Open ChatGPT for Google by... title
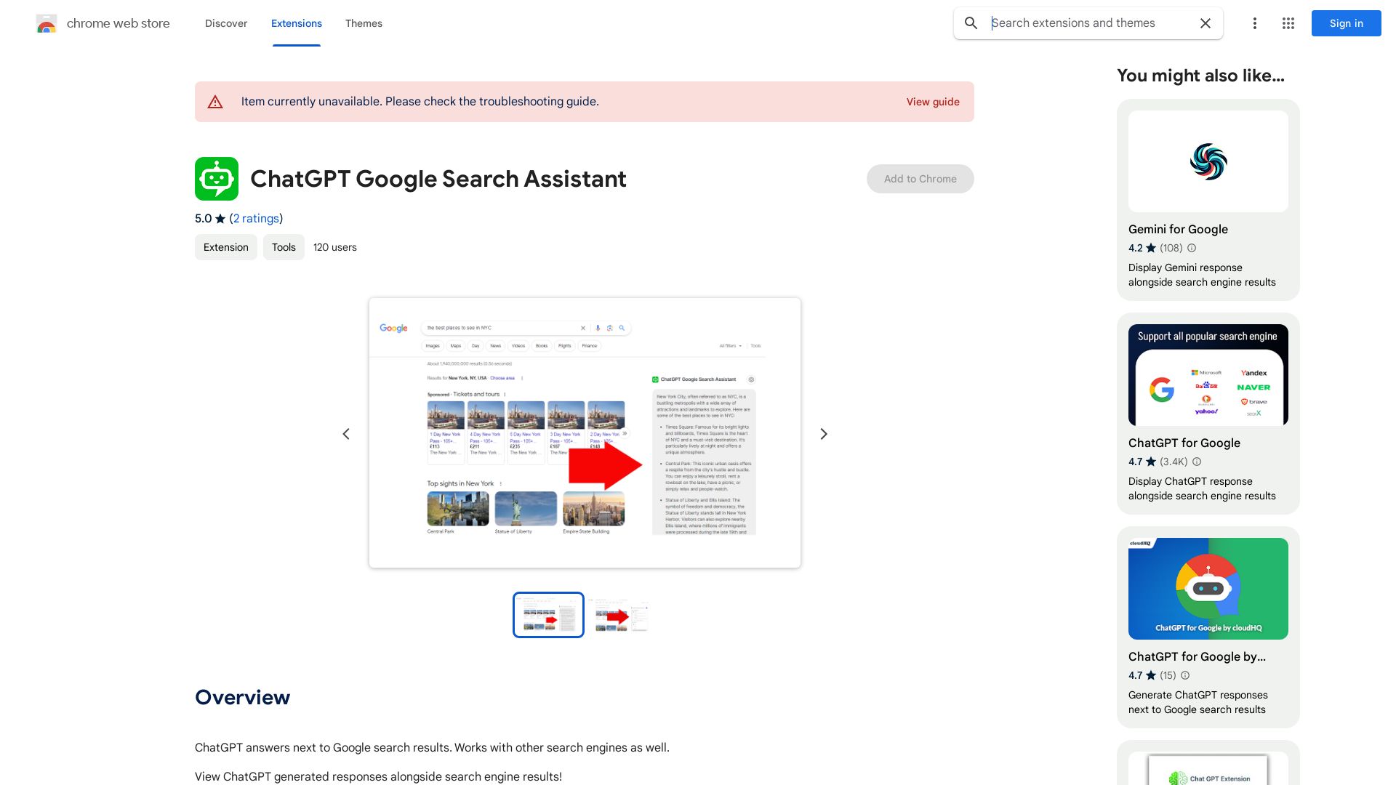The height and width of the screenshot is (785, 1396). 1197,656
